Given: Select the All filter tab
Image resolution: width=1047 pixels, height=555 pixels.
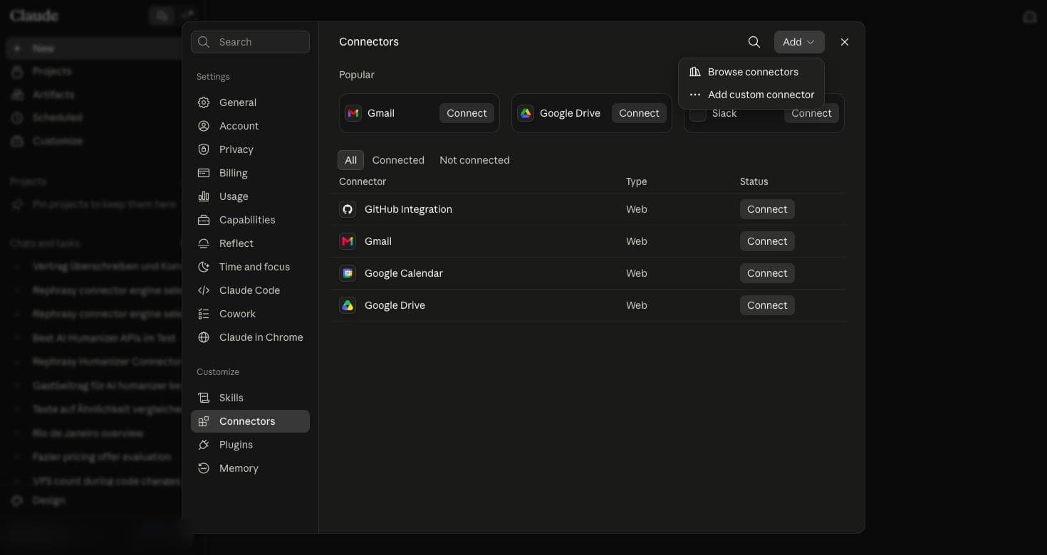Looking at the screenshot, I should pyautogui.click(x=350, y=160).
